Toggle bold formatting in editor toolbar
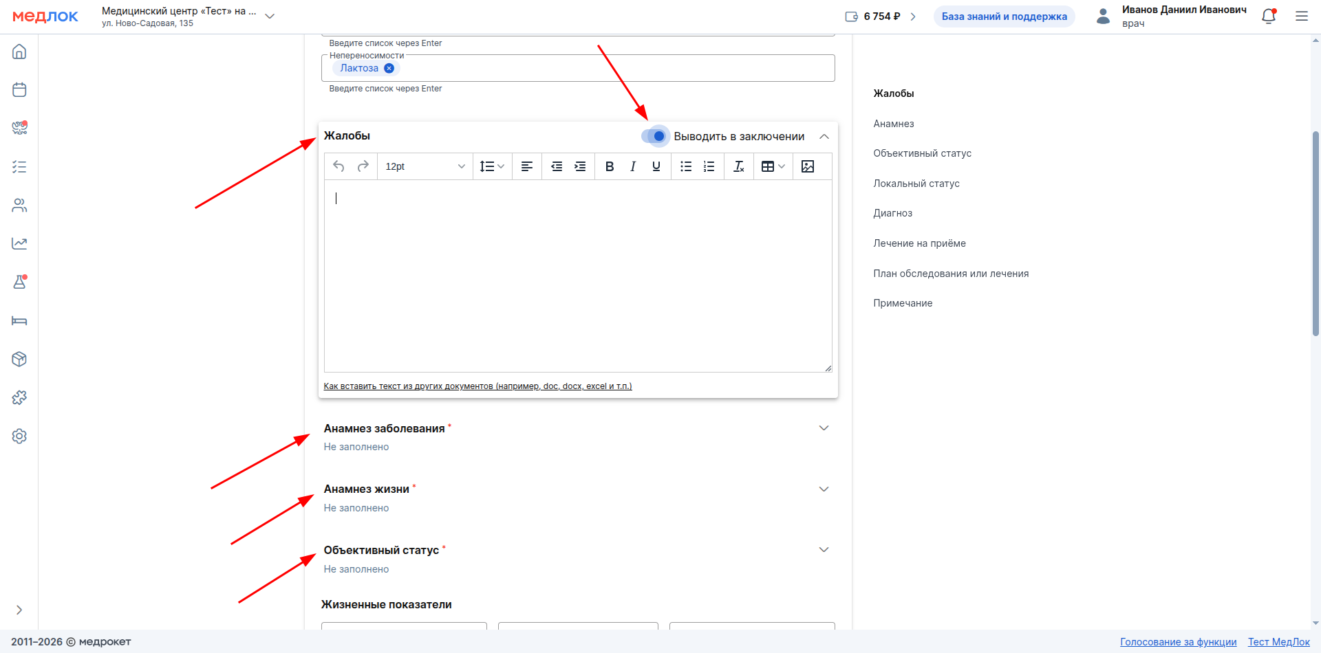Image resolution: width=1321 pixels, height=653 pixels. 609,166
